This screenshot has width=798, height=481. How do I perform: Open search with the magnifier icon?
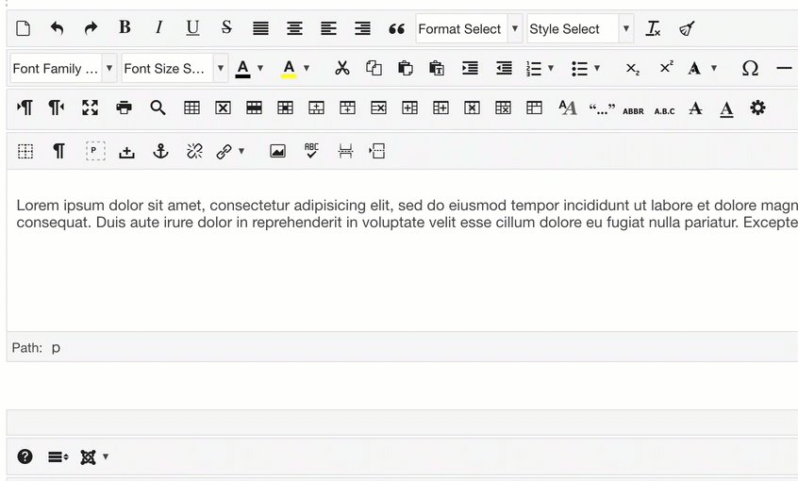[158, 108]
